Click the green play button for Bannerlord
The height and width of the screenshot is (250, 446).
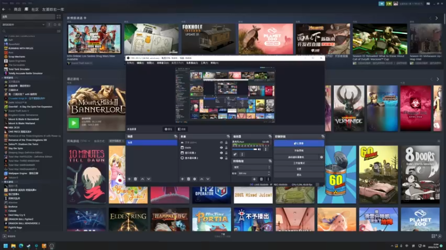[74, 123]
